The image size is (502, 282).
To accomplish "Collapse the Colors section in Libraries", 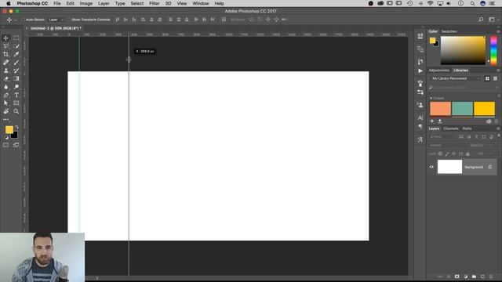I will tap(431, 98).
